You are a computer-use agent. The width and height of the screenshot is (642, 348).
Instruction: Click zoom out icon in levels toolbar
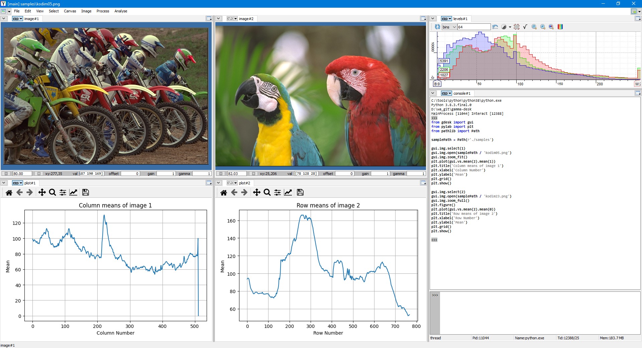(543, 27)
